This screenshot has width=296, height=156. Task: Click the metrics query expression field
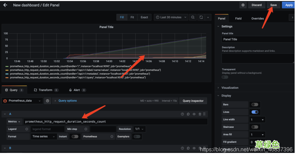pyautogui.click(x=116, y=122)
